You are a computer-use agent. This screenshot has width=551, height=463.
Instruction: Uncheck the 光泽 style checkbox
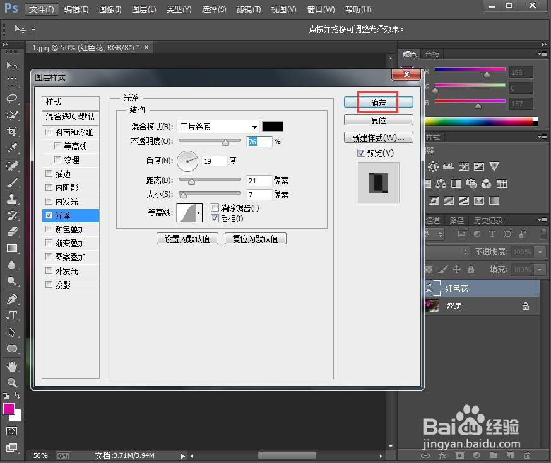[49, 215]
